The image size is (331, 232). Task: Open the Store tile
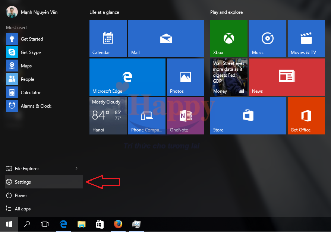[248, 116]
